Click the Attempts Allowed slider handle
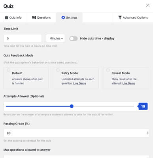Screen dimensions: 153x158 pos(72,106)
